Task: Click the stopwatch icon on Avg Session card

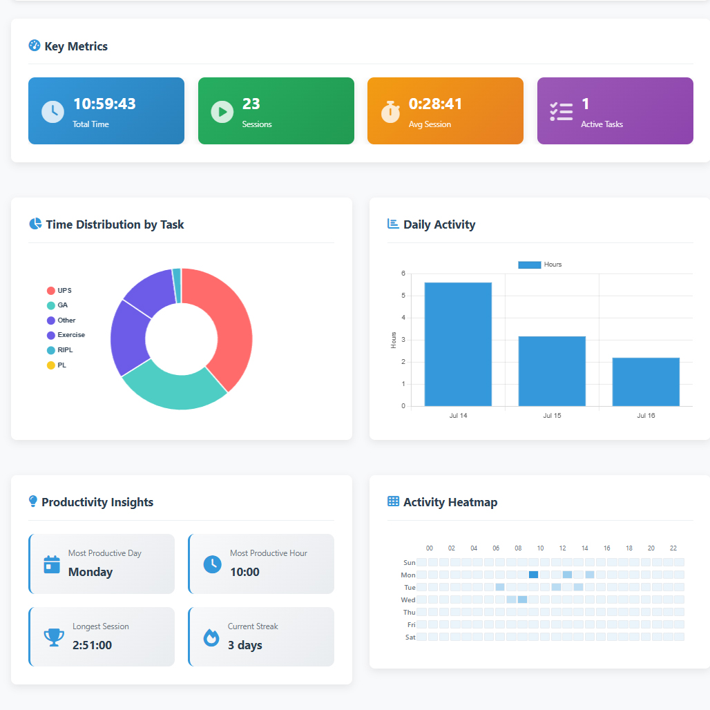Action: (x=390, y=111)
